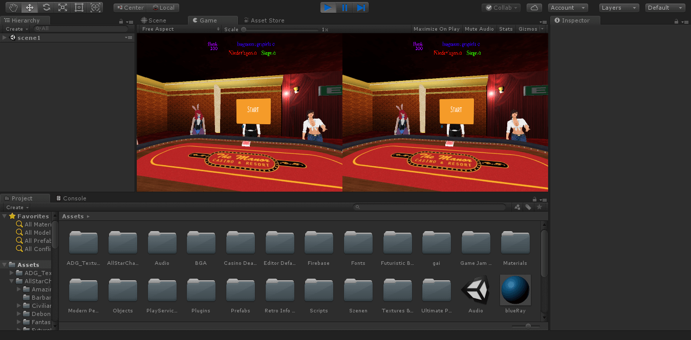691x340 pixels.
Task: Click the Step frame button
Action: point(361,8)
